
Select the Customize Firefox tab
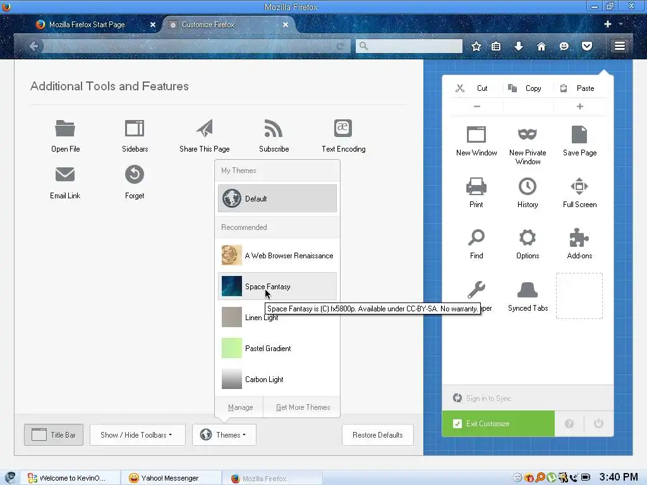[229, 25]
